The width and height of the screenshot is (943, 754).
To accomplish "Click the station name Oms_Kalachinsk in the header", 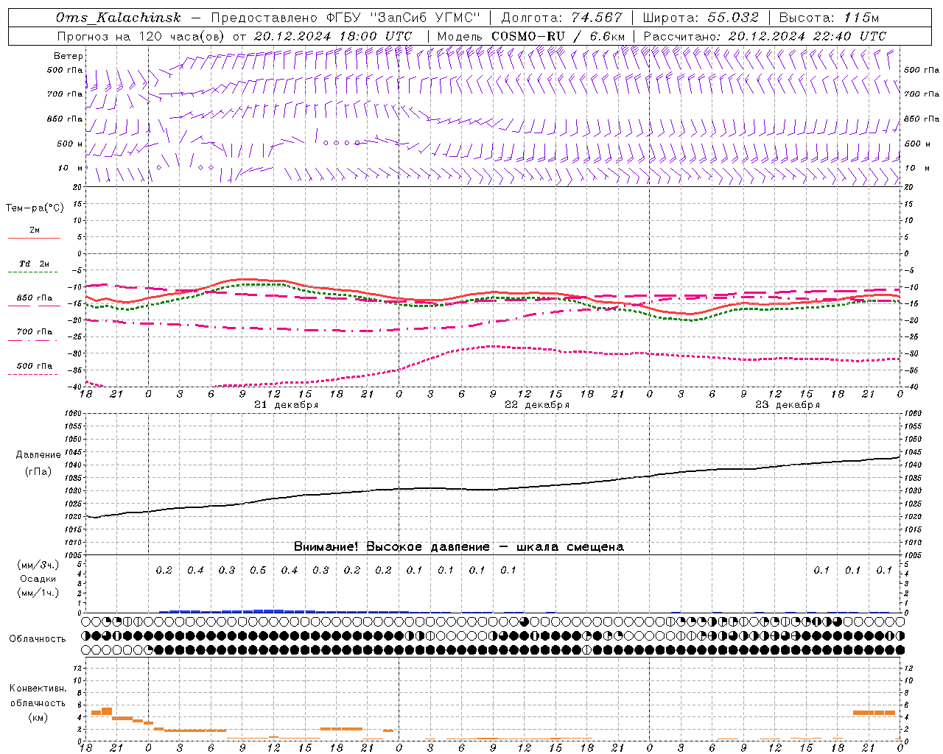I will [x=119, y=18].
